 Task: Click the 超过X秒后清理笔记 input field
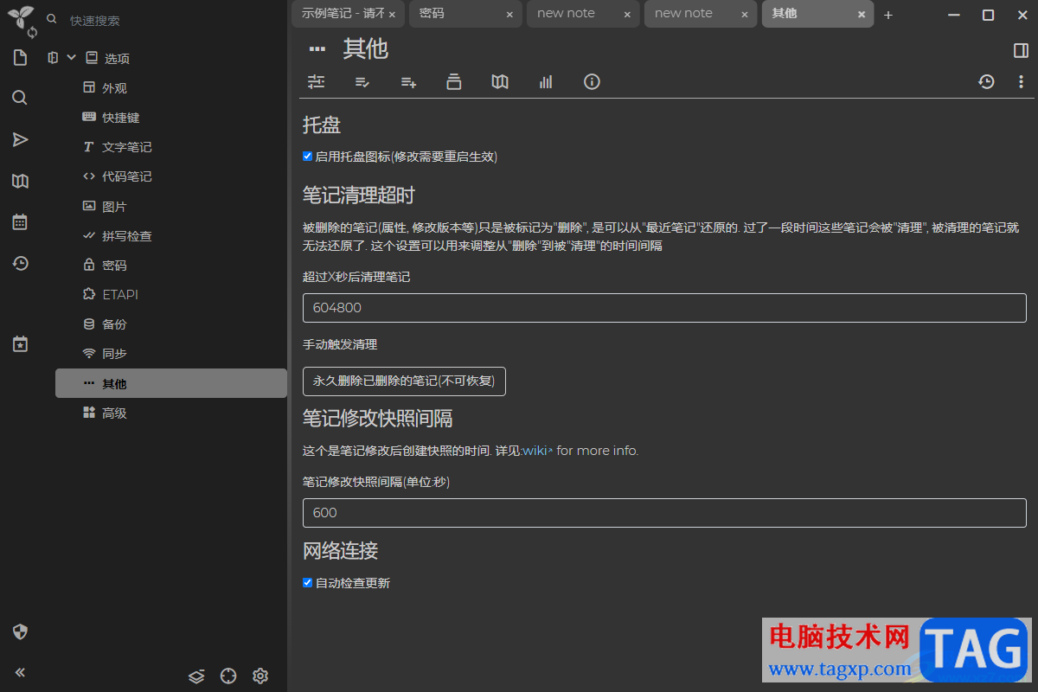point(664,308)
